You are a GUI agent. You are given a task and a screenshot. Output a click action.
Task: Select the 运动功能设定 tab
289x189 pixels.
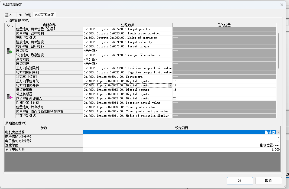tap(44, 15)
